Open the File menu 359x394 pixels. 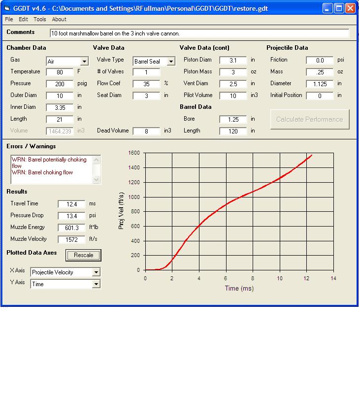point(9,19)
